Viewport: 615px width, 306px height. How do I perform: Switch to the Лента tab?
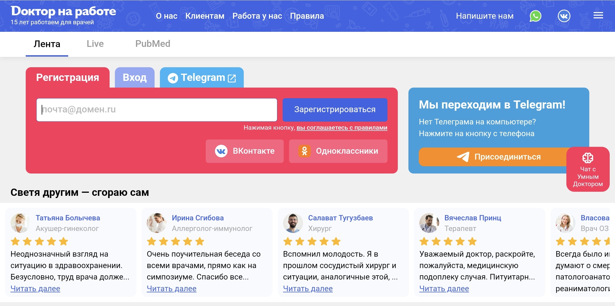click(x=47, y=44)
